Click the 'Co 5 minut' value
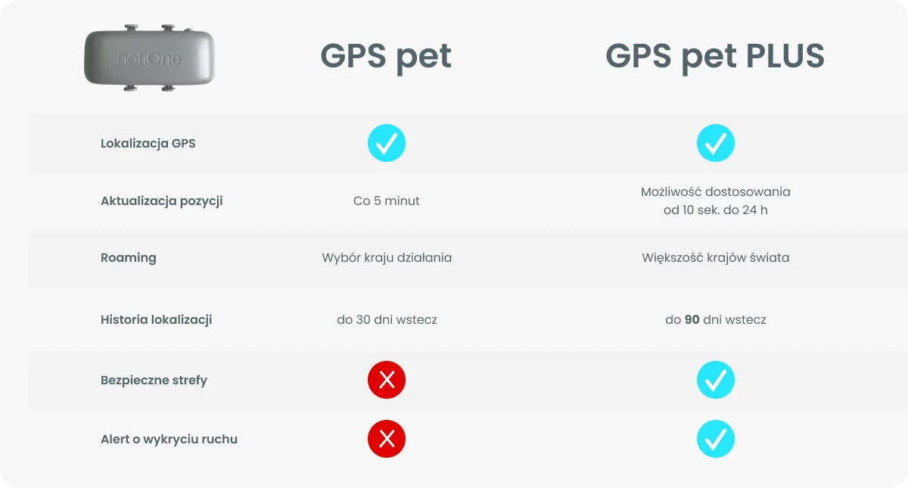The image size is (908, 488). click(387, 200)
